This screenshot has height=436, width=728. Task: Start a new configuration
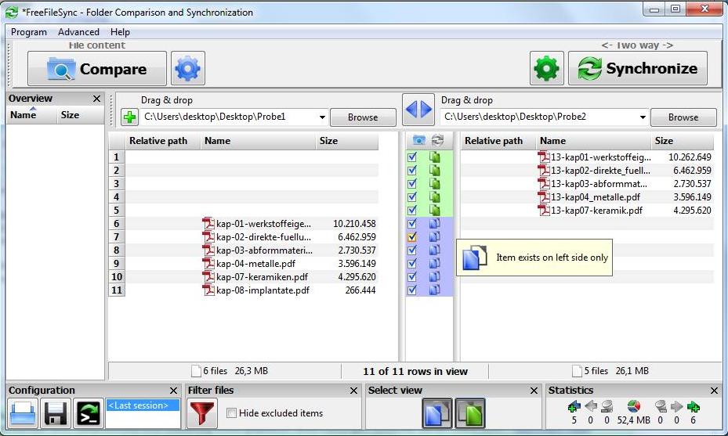click(22, 413)
